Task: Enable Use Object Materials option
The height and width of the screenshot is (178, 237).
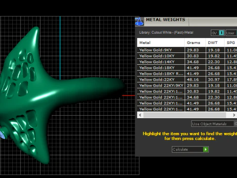Action: (214, 124)
